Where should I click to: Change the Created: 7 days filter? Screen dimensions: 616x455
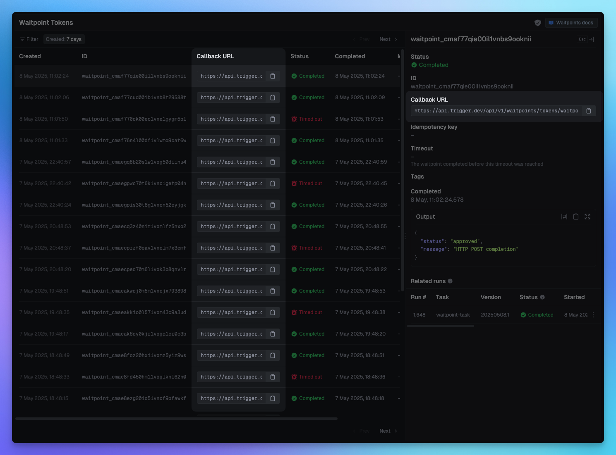pyautogui.click(x=64, y=39)
